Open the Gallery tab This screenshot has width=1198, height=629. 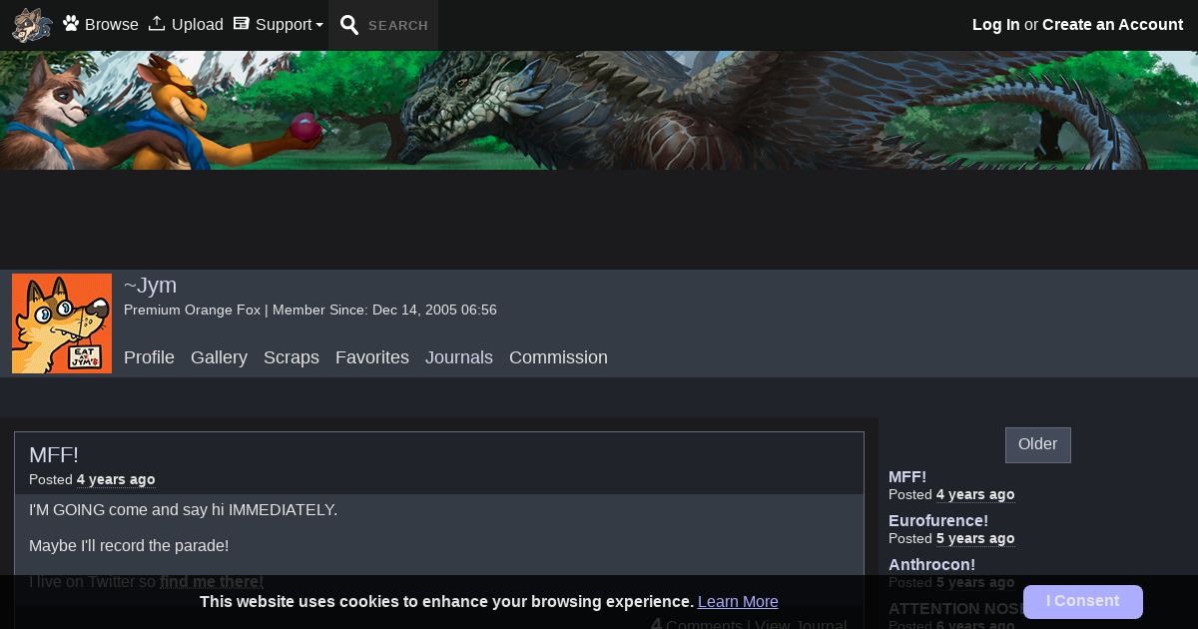[219, 357]
